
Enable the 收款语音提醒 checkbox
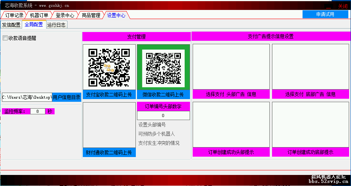tap(5, 38)
